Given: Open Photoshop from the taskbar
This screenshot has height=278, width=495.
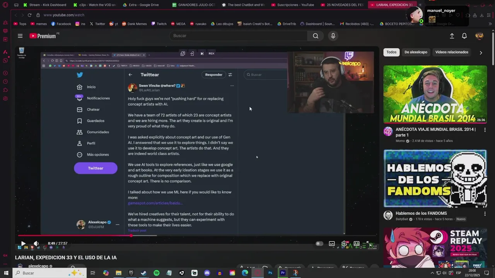Looking at the screenshot, I should tap(270, 273).
